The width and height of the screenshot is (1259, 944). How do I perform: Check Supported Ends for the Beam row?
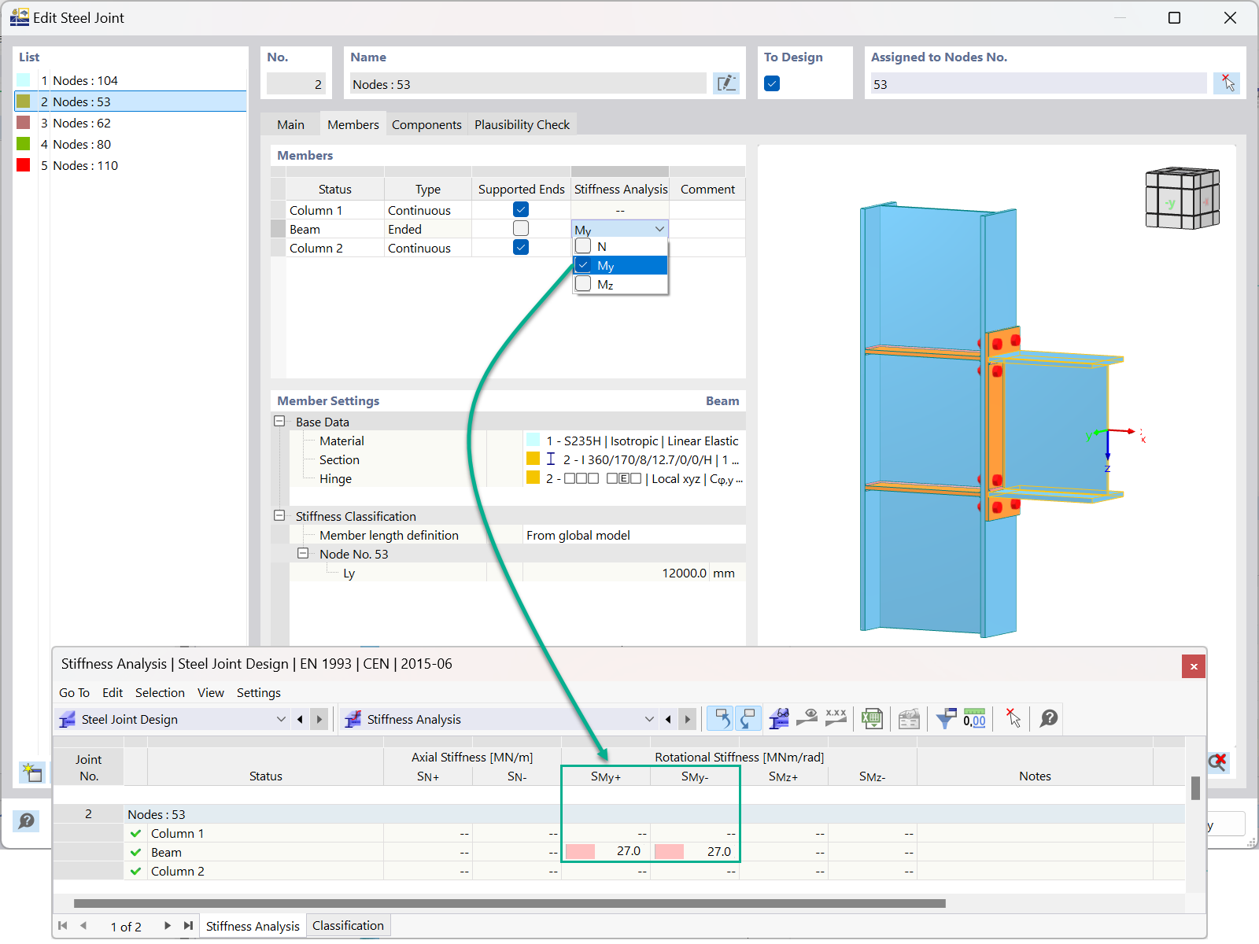click(520, 227)
